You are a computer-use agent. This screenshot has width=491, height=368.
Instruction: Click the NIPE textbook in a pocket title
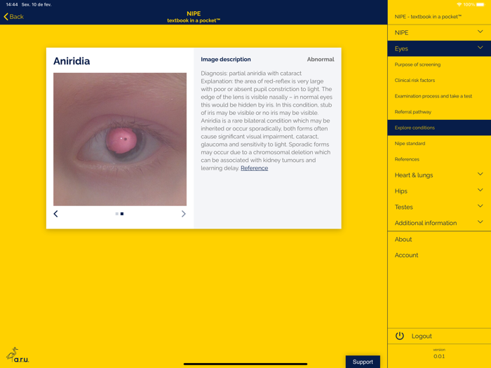coord(194,17)
